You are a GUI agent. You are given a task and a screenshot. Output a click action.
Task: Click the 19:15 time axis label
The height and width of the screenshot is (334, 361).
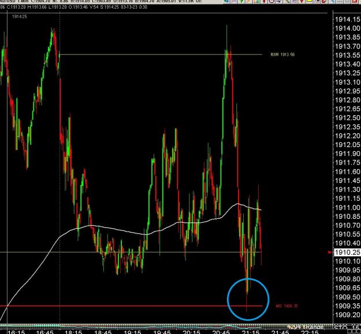pos(132,332)
